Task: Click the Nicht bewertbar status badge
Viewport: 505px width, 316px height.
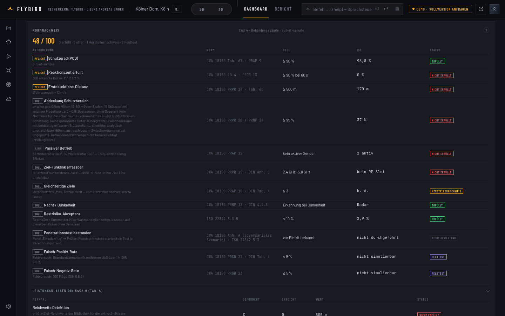Action: [x=444, y=238]
